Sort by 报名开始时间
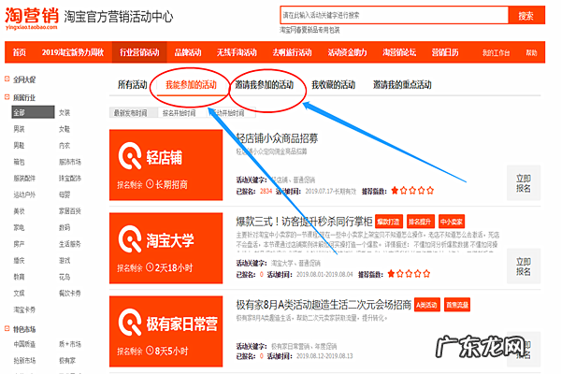Viewport: 561px width, 374px height. pyautogui.click(x=179, y=113)
